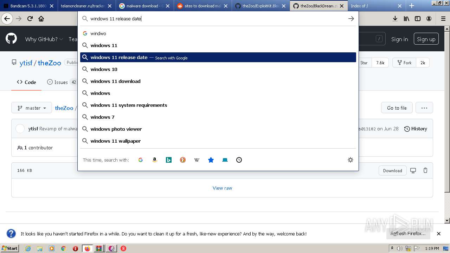Open the Start menu
Image resolution: width=450 pixels, height=253 pixels.
coord(10,248)
